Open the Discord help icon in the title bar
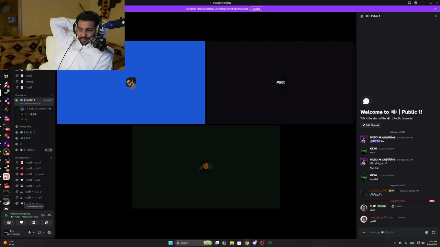Image resolution: width=440 pixels, height=247 pixels. coord(416,3)
